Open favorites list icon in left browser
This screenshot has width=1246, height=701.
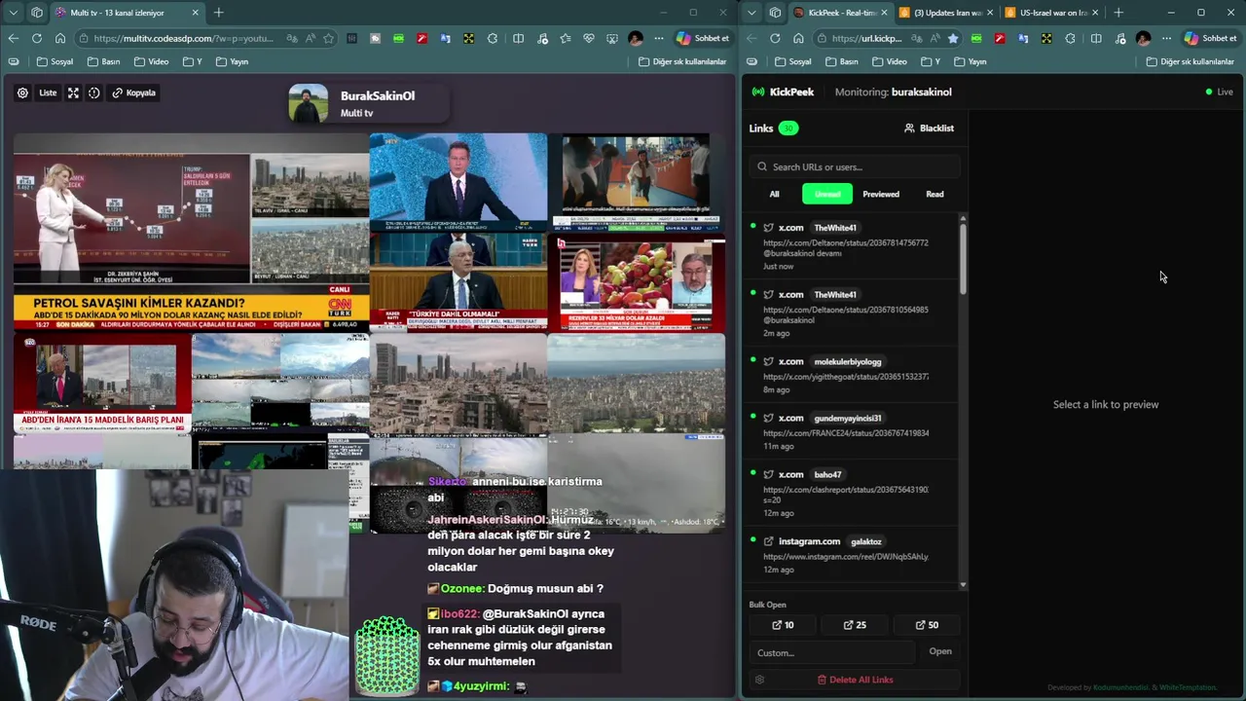(566, 38)
